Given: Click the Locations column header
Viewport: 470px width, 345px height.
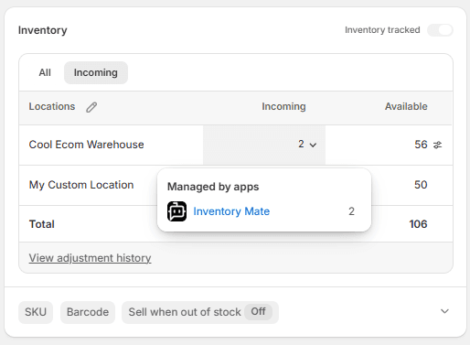Looking at the screenshot, I should click(x=52, y=106).
